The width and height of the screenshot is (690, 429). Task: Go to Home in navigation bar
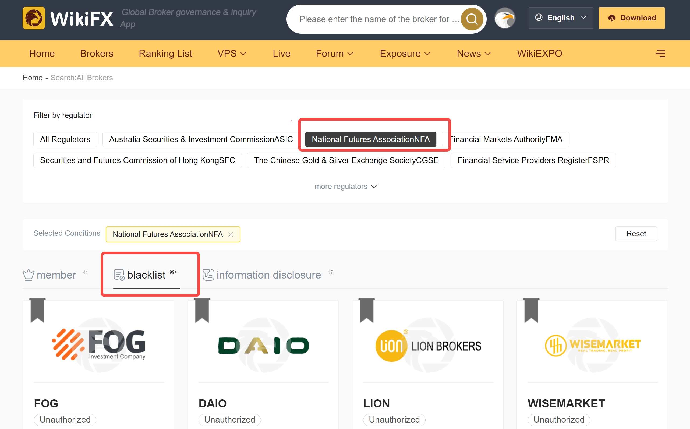(x=42, y=53)
